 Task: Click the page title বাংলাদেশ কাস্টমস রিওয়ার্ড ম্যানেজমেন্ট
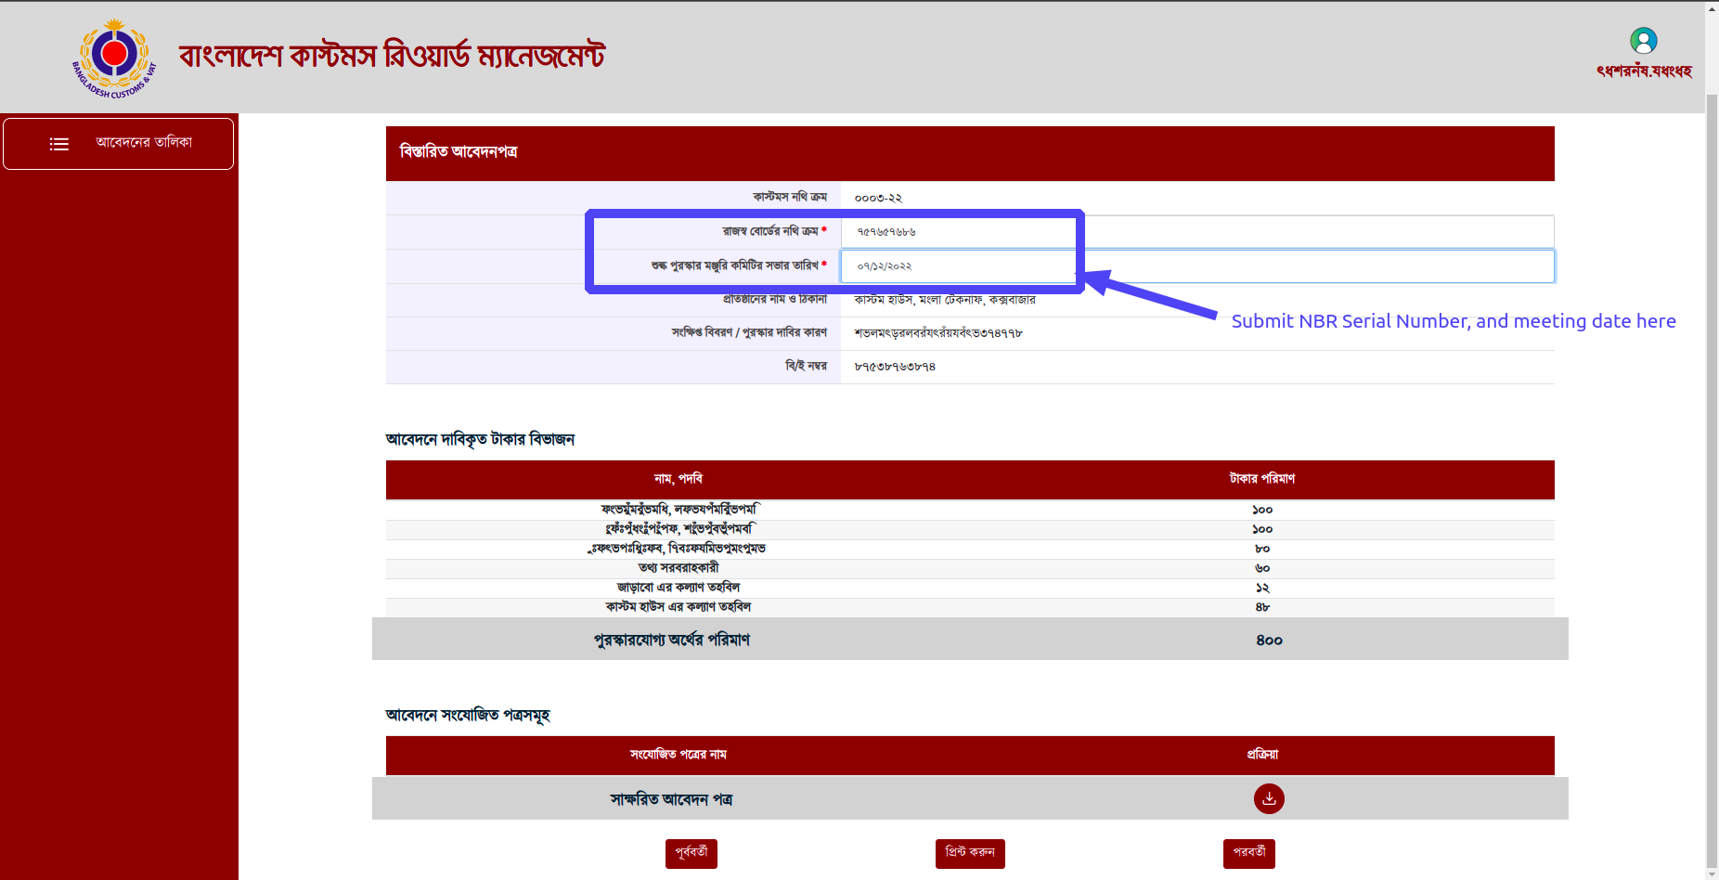tap(392, 56)
